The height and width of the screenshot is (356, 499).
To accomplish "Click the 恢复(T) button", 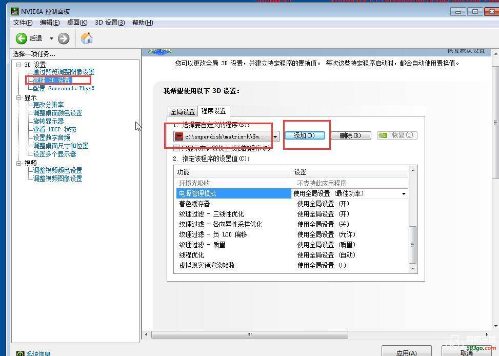I will tap(397, 135).
